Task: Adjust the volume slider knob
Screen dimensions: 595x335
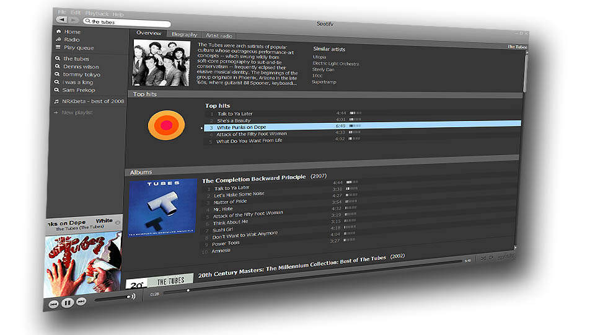Action: tap(128, 297)
